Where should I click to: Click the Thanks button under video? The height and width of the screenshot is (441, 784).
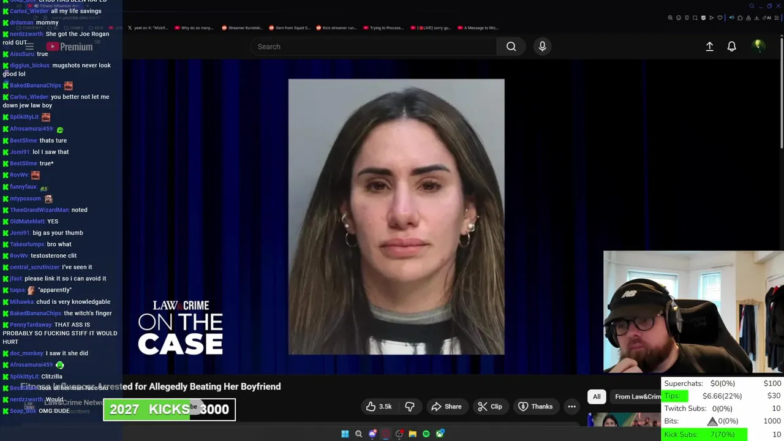point(535,407)
